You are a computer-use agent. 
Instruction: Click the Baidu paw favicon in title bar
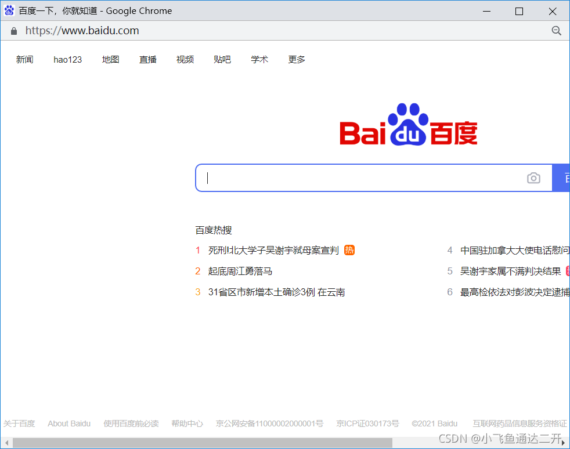(9, 10)
